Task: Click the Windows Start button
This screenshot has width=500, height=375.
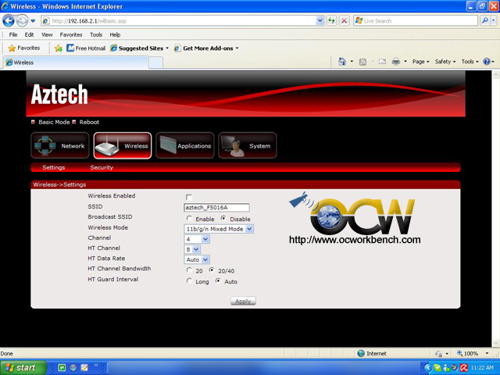Action: pos(23,368)
